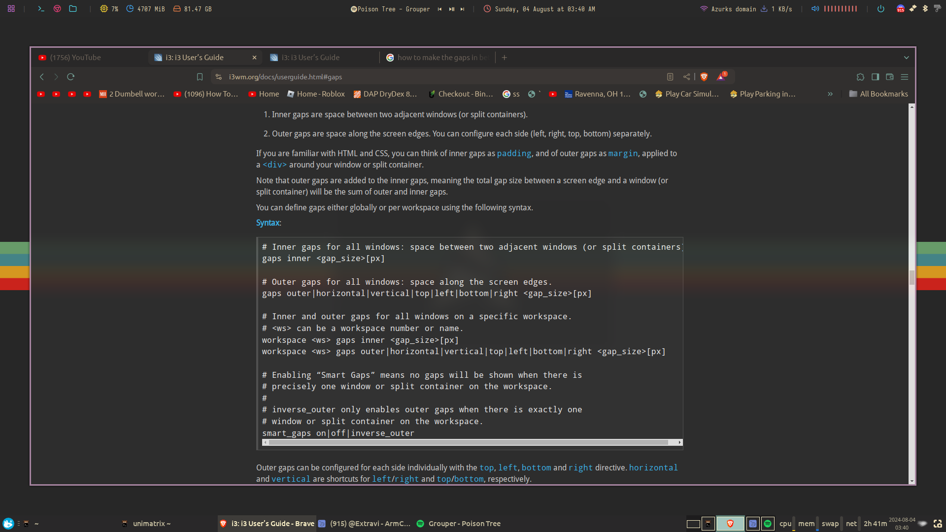
Task: Open the Brave hamburger menu
Action: coord(905,77)
